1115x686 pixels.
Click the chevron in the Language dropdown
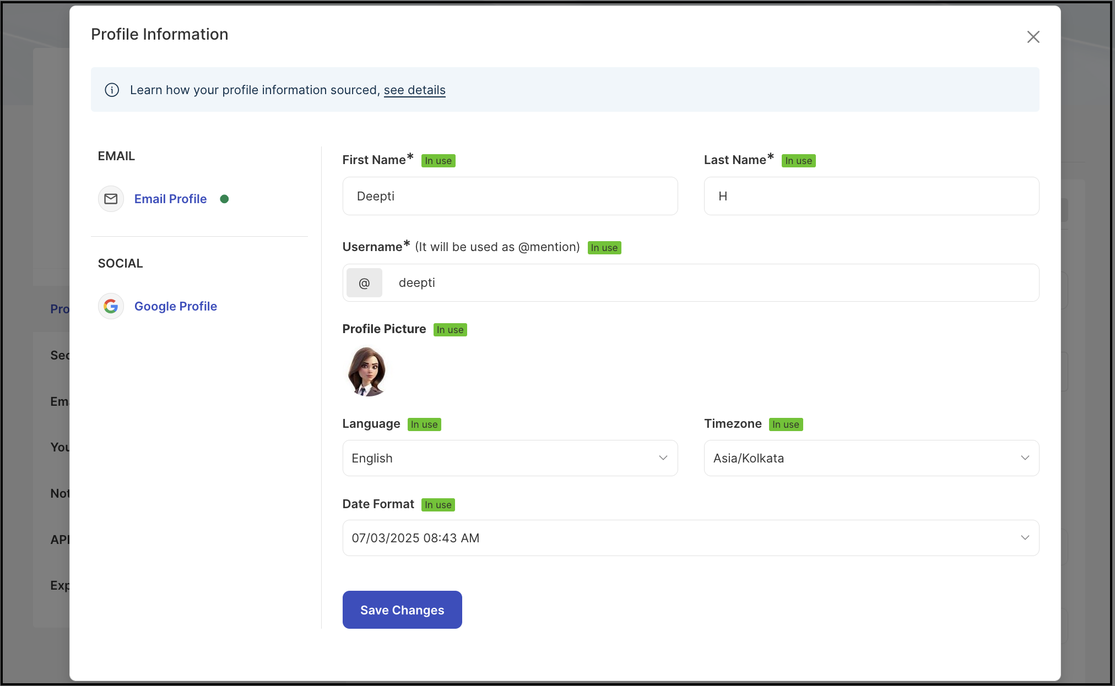tap(663, 458)
